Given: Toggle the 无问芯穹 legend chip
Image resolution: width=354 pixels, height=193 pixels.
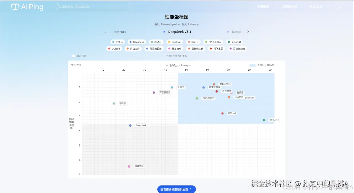Looking at the screenshot, I should pos(234,42).
